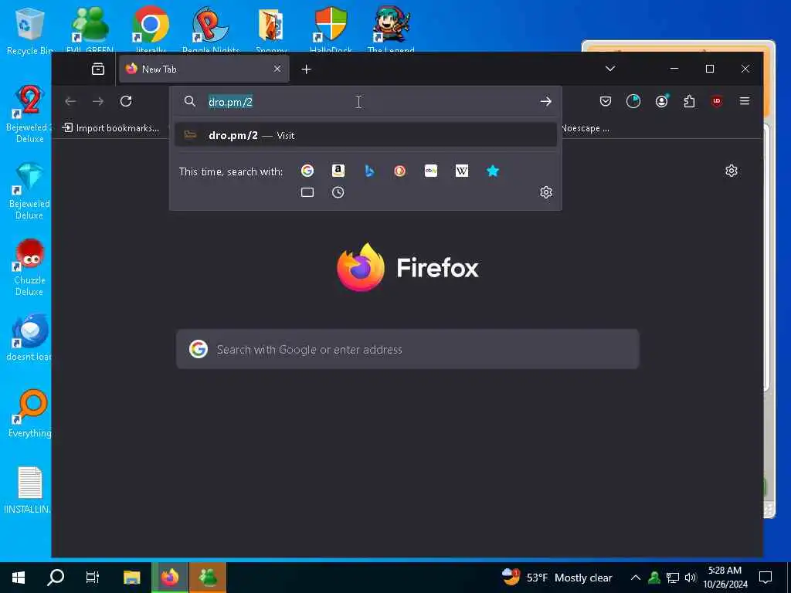Select the Chuzzle Deluxe desktop shortcut
The height and width of the screenshot is (593, 791).
click(29, 267)
